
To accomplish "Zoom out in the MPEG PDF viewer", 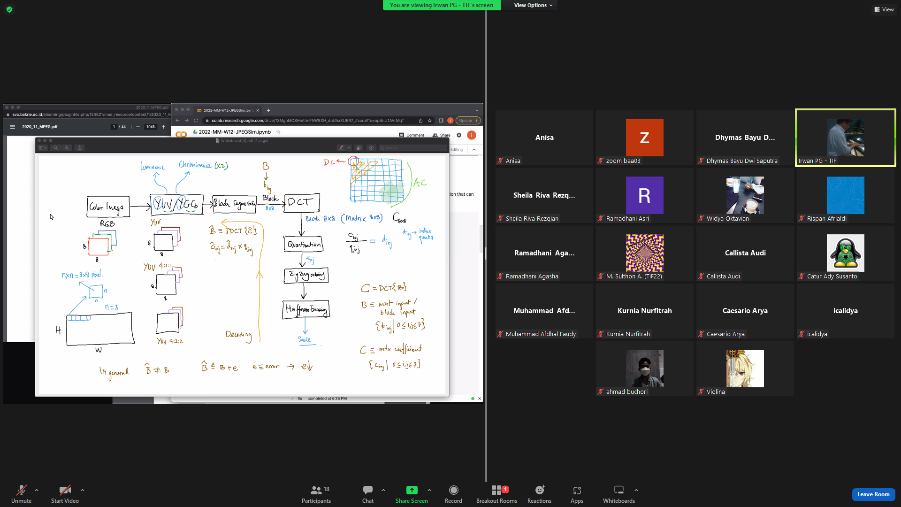I will coord(138,127).
